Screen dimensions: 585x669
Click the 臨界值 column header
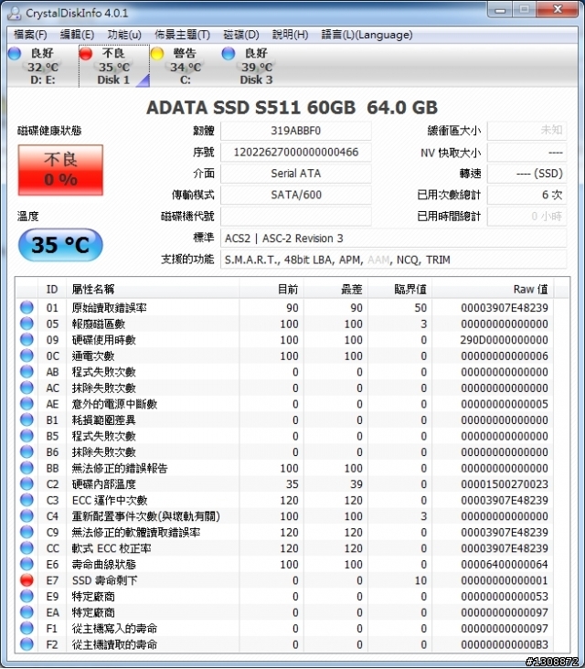click(x=399, y=290)
